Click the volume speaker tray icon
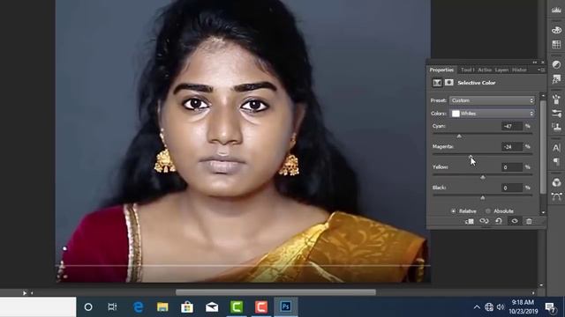565x317 pixels. click(501, 307)
